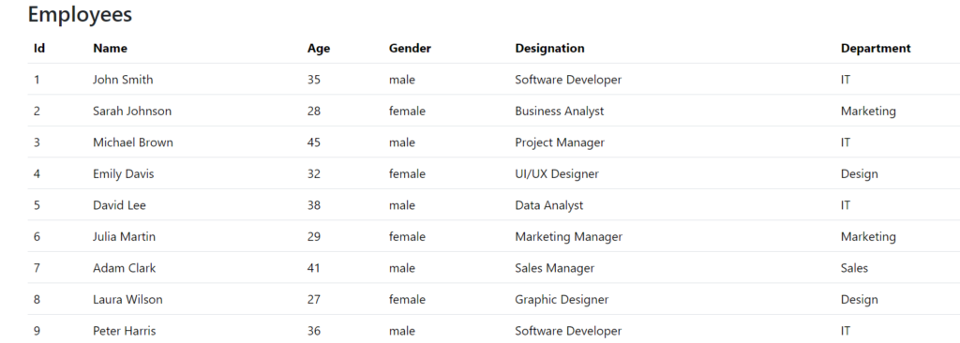The image size is (960, 343).
Task: Click gender female in Laura Wilson's row
Action: (407, 300)
